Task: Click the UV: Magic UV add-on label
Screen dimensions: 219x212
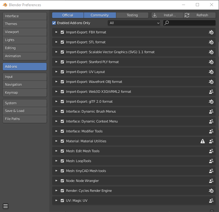Action: 77,201
